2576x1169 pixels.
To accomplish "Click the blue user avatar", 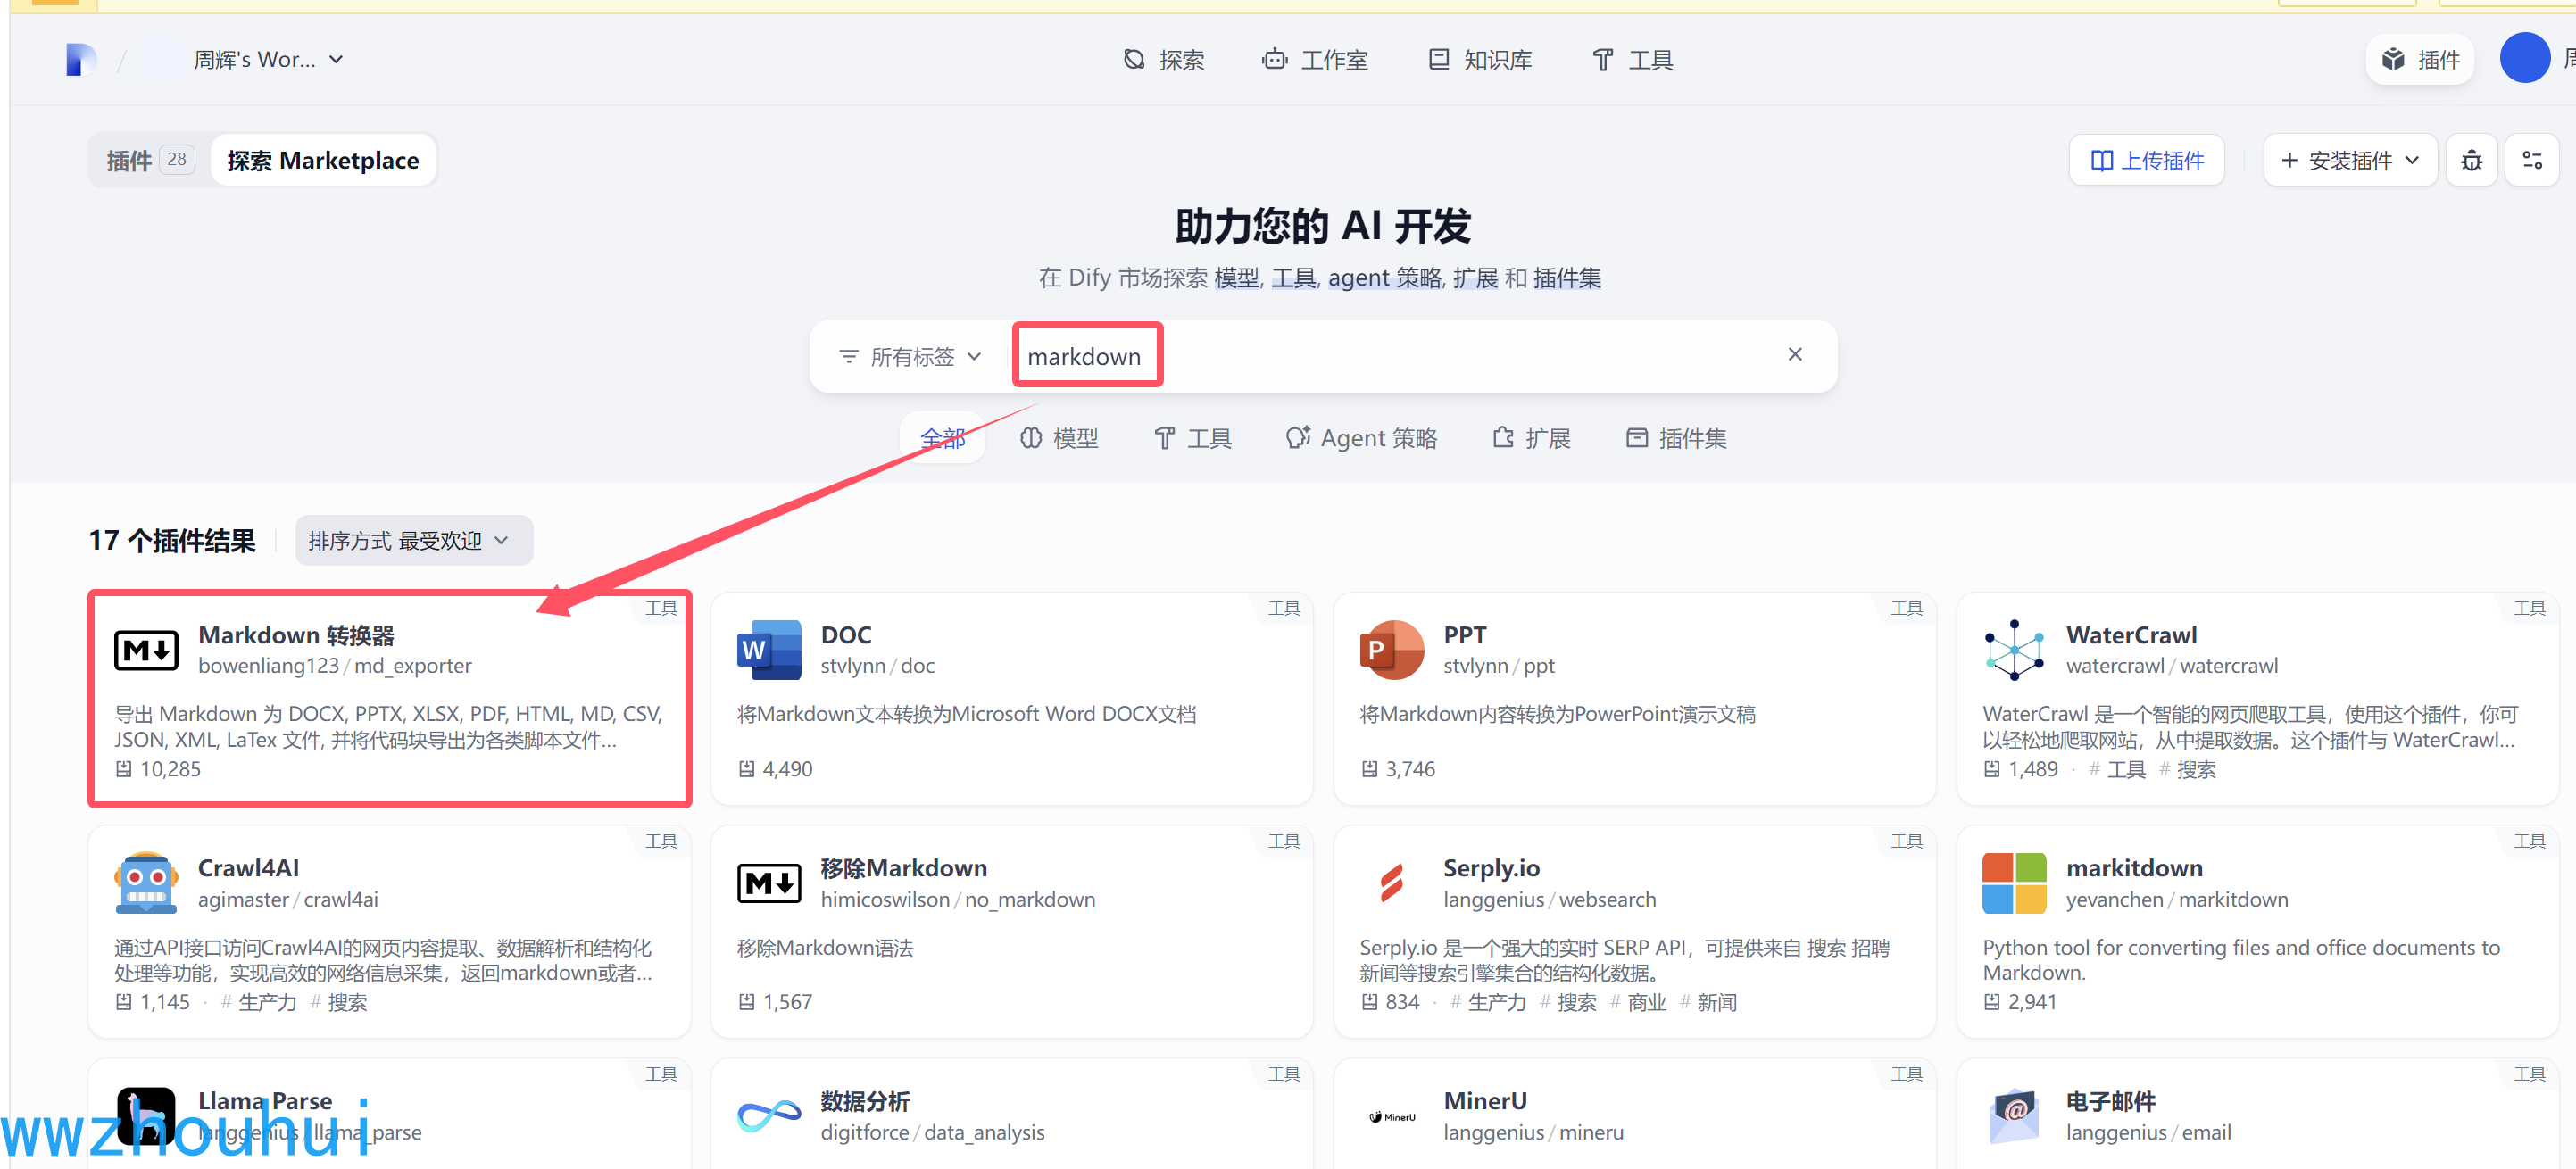I will [2523, 59].
